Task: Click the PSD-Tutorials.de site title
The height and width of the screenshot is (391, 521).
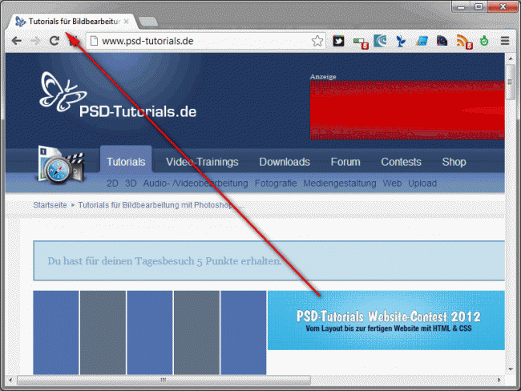Action: [x=138, y=111]
